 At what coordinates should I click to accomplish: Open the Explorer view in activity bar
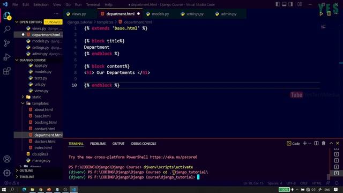coord(7,16)
